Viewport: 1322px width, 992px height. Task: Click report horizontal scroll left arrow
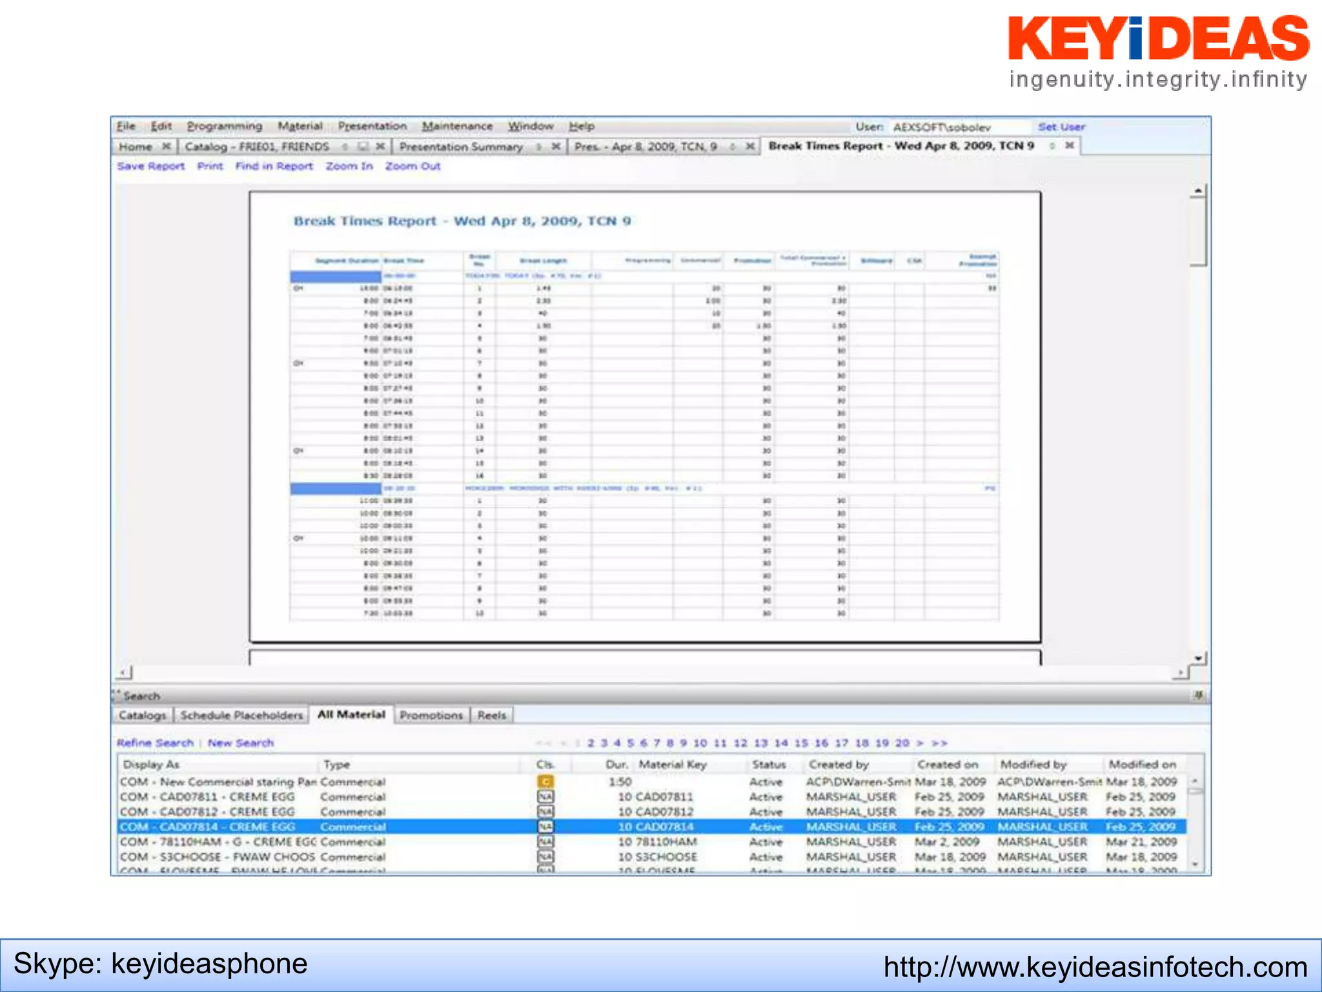124,673
